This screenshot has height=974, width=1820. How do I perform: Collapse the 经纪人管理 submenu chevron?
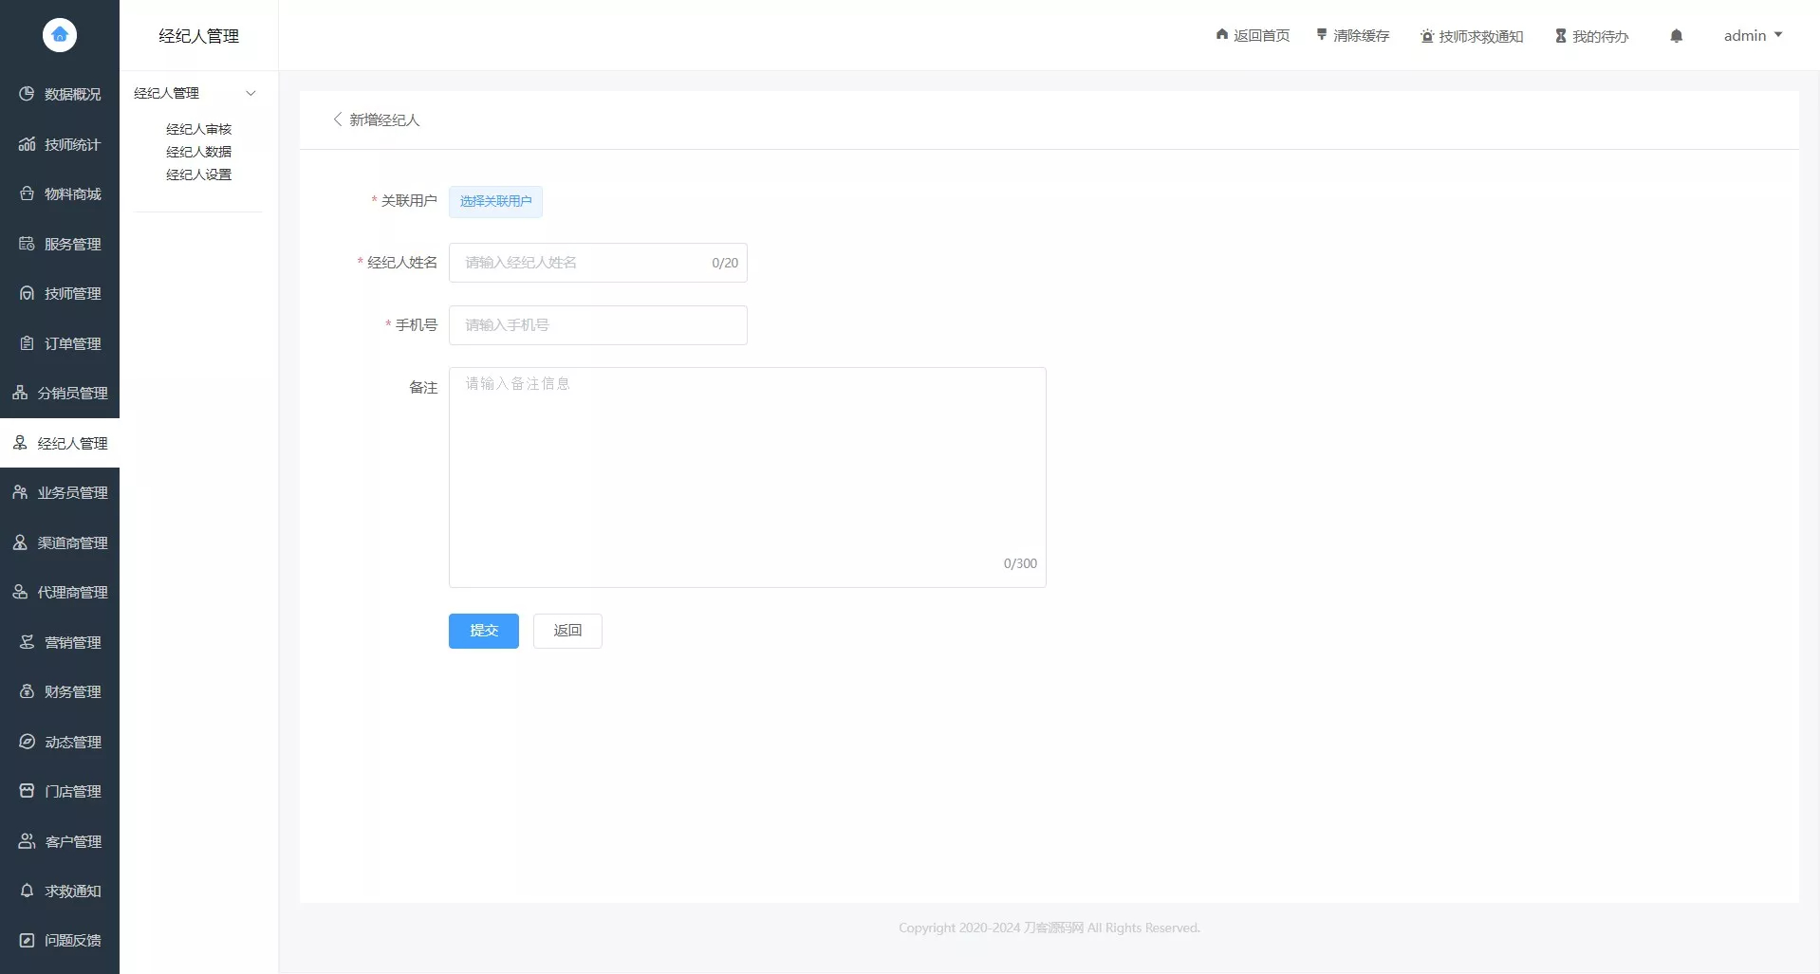[x=251, y=93]
